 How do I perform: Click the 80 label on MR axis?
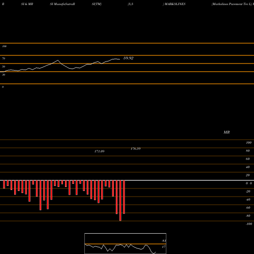(248, 151)
